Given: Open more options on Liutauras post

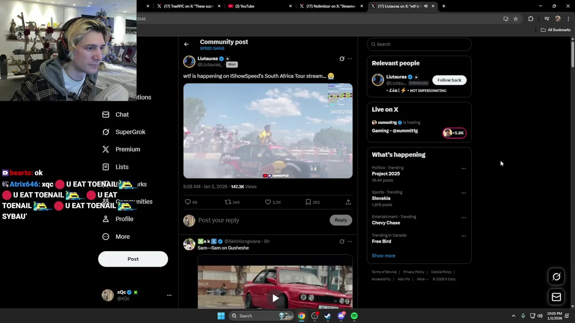Looking at the screenshot, I should (x=350, y=59).
